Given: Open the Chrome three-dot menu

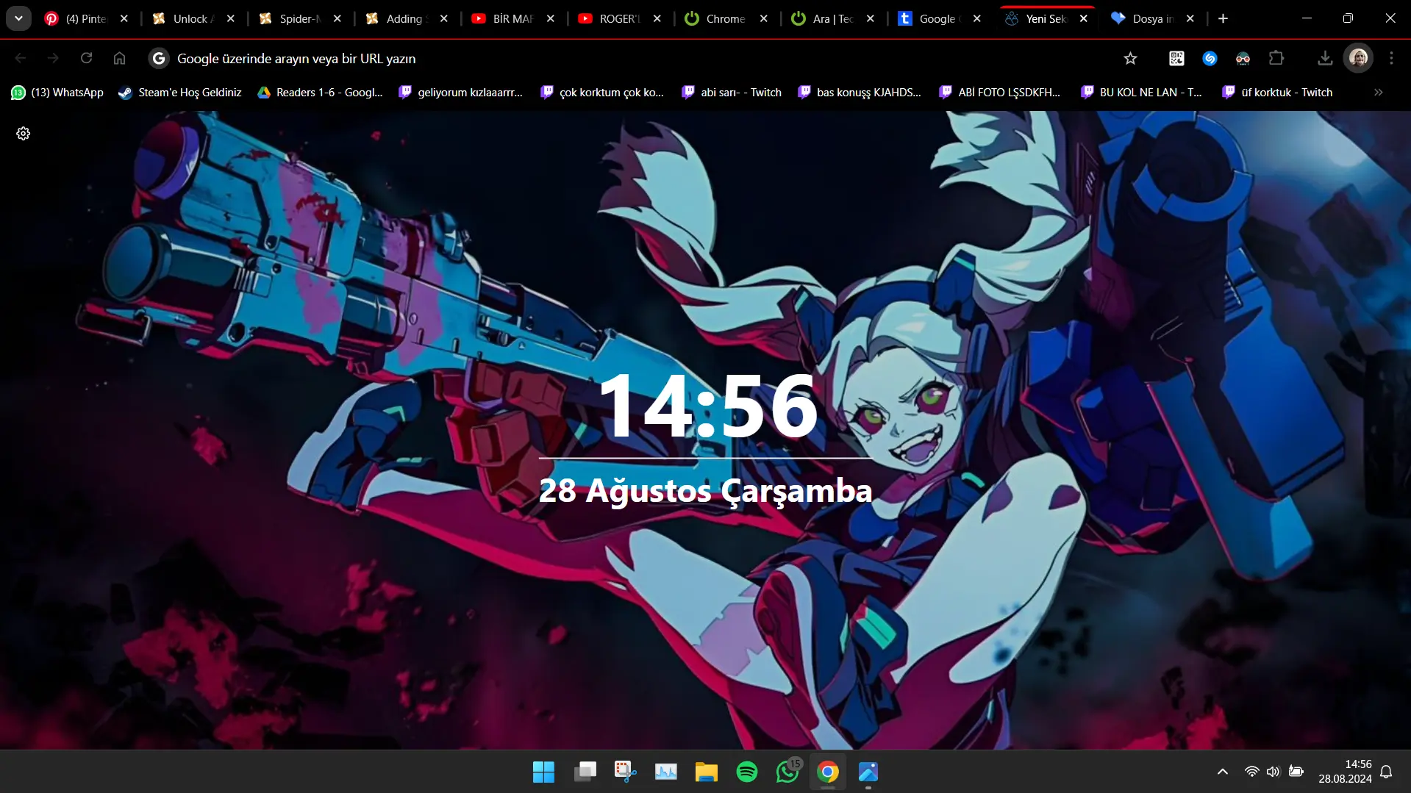Looking at the screenshot, I should click(x=1391, y=58).
